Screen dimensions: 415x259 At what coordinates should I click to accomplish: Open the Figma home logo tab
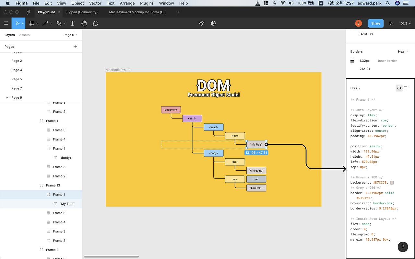pyautogui.click(x=28, y=12)
